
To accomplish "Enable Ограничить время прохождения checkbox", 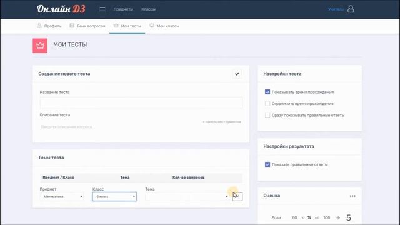I will (x=267, y=104).
